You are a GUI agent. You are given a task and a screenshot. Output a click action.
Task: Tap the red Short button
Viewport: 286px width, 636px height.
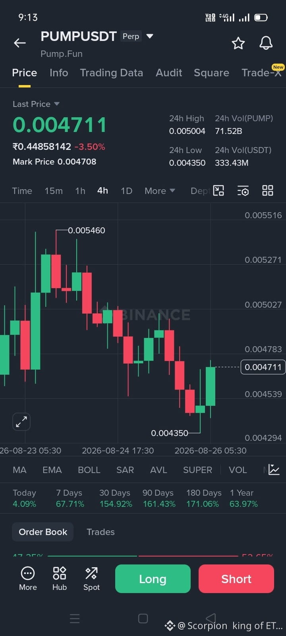pos(236,579)
